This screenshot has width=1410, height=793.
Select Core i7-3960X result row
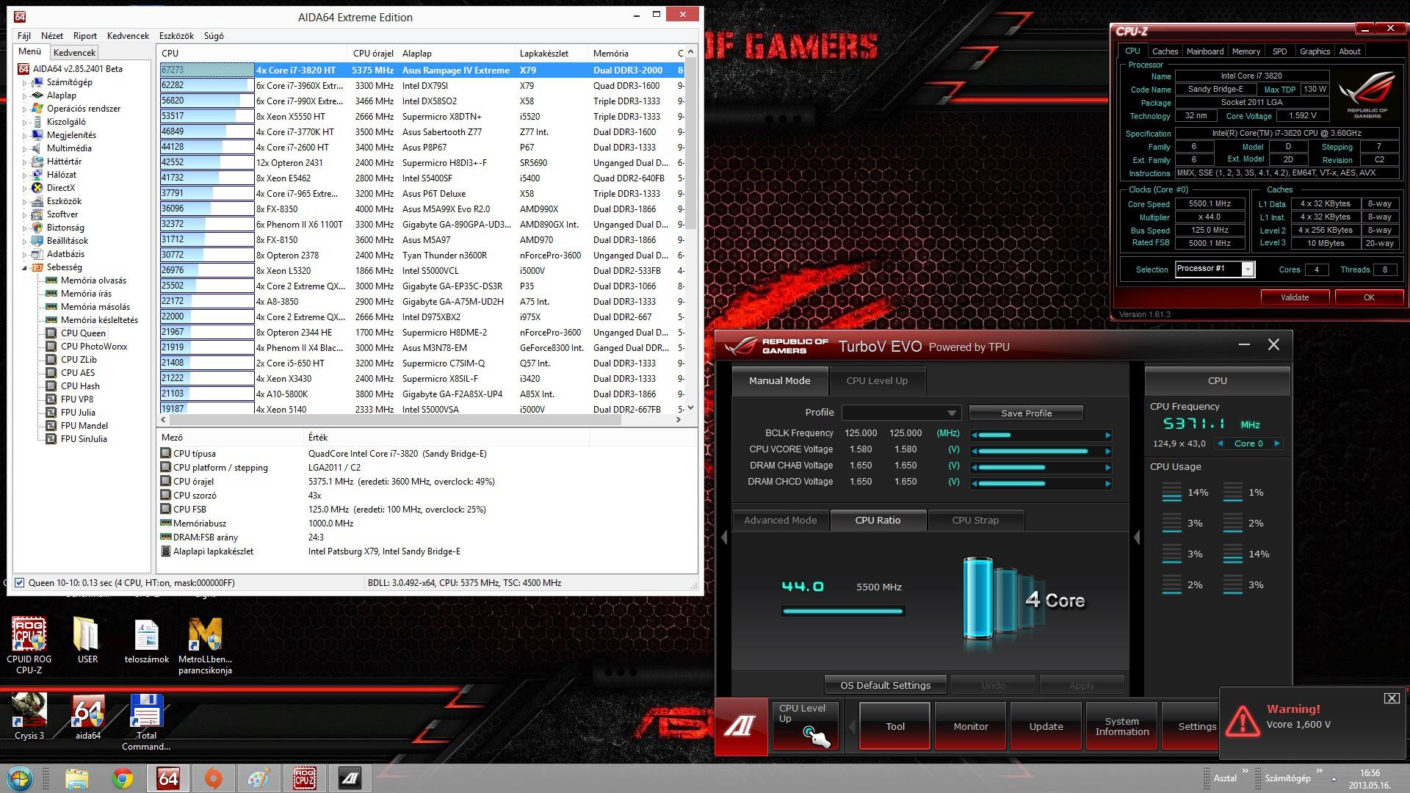(422, 85)
